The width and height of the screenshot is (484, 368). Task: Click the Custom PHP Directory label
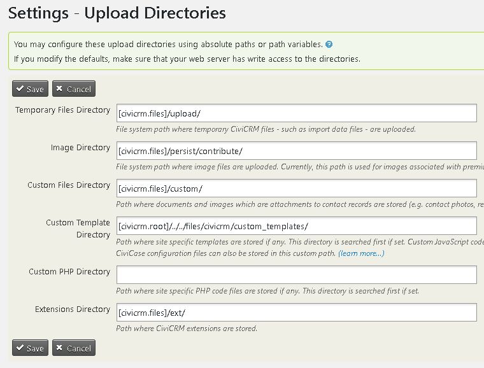click(69, 272)
